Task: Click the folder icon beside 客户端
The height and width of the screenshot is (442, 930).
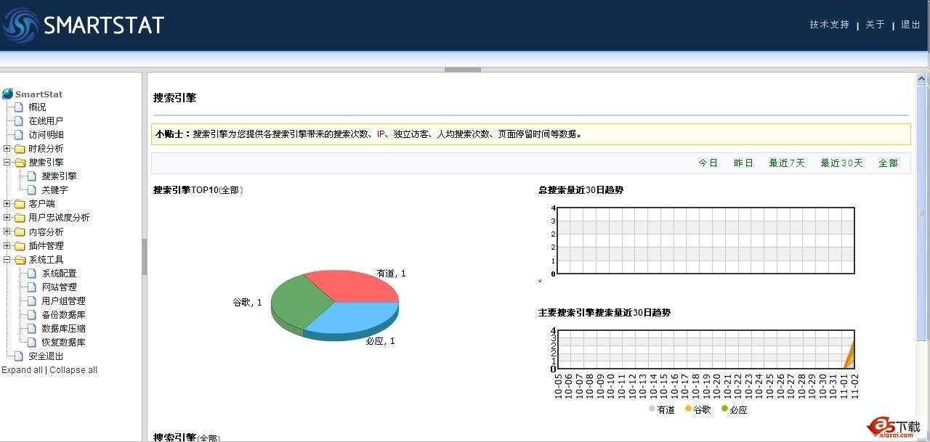Action: (x=20, y=204)
